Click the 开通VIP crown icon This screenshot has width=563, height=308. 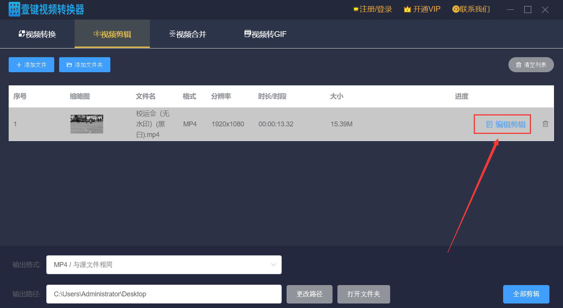tap(407, 9)
